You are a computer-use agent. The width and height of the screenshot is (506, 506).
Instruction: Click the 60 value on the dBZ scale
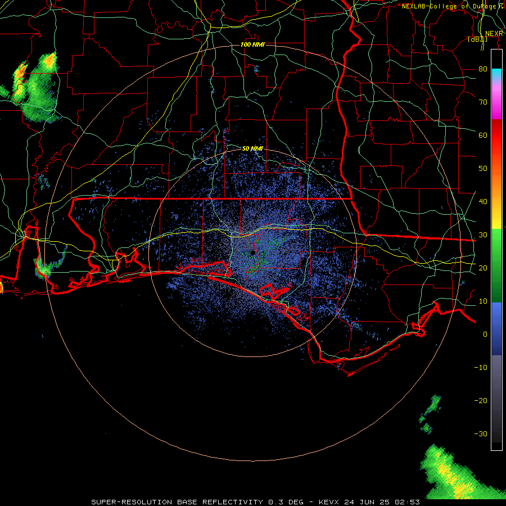click(x=483, y=135)
